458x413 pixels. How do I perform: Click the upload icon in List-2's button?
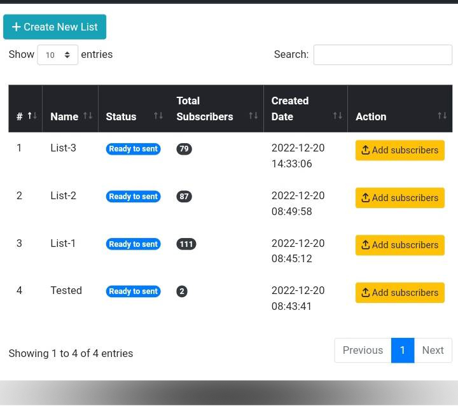[x=365, y=197]
